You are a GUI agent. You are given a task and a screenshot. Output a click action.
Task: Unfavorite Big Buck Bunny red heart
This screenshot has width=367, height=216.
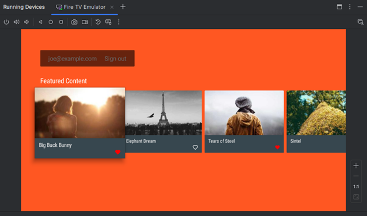(x=118, y=152)
